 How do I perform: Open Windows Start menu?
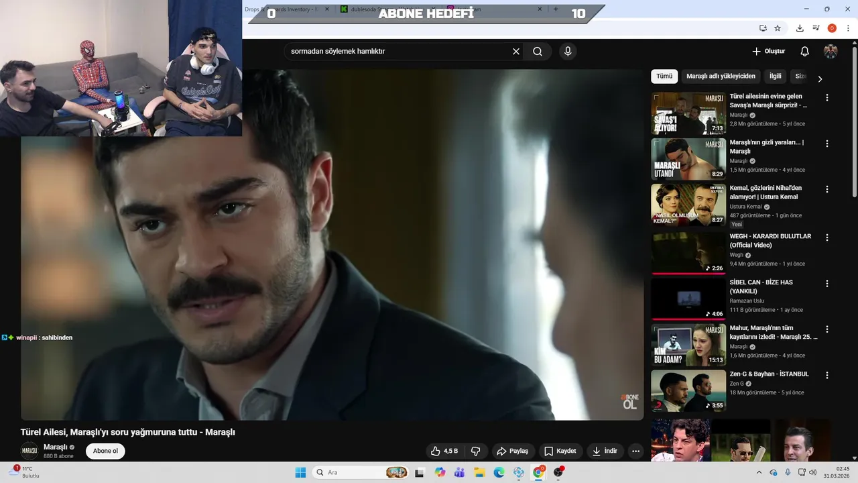tap(300, 472)
